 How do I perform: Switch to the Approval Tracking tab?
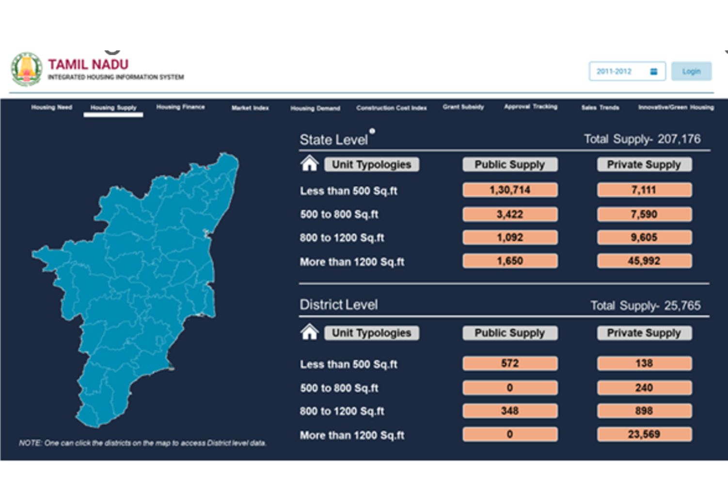pos(531,107)
